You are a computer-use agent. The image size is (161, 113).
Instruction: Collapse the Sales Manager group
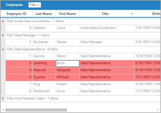(3, 35)
